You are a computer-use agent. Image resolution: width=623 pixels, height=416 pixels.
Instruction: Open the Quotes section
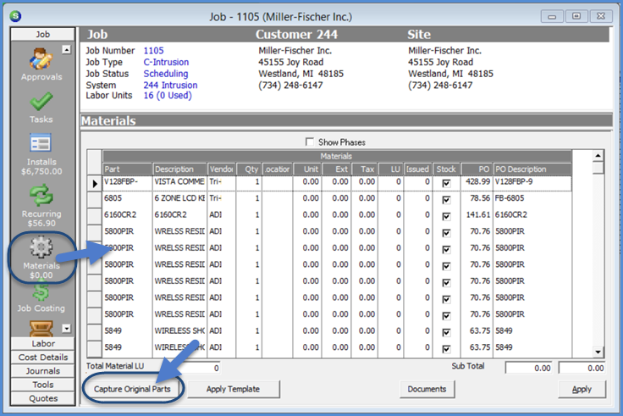pos(43,398)
